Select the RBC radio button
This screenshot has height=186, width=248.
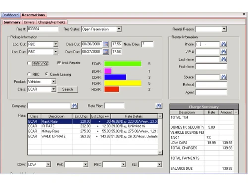[29, 74]
